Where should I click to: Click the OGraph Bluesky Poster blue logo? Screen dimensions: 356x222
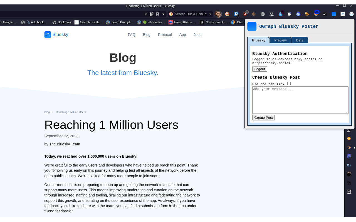252,26
